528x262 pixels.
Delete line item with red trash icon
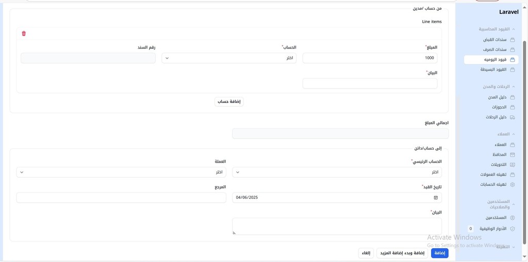[x=24, y=33]
